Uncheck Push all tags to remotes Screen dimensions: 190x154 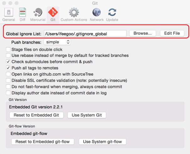[x=8, y=68]
